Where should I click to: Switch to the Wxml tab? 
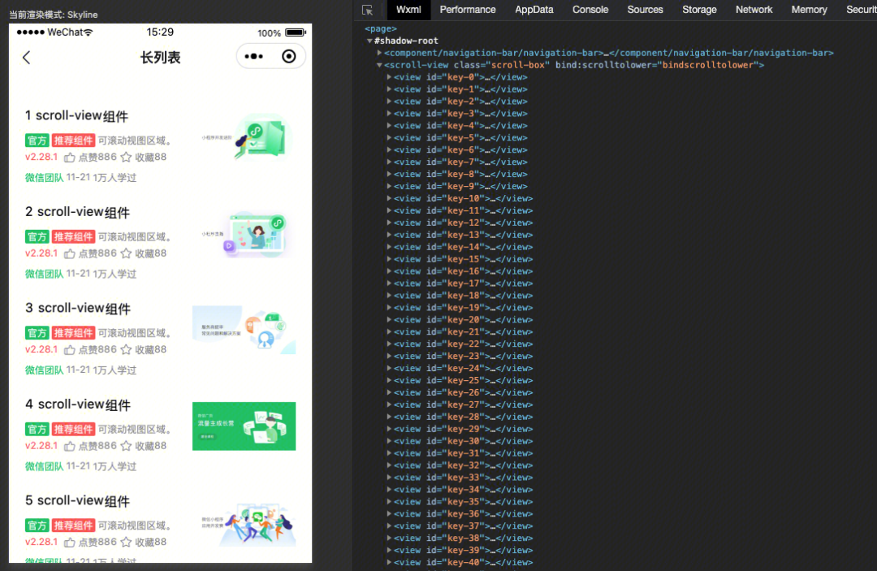[x=408, y=10]
